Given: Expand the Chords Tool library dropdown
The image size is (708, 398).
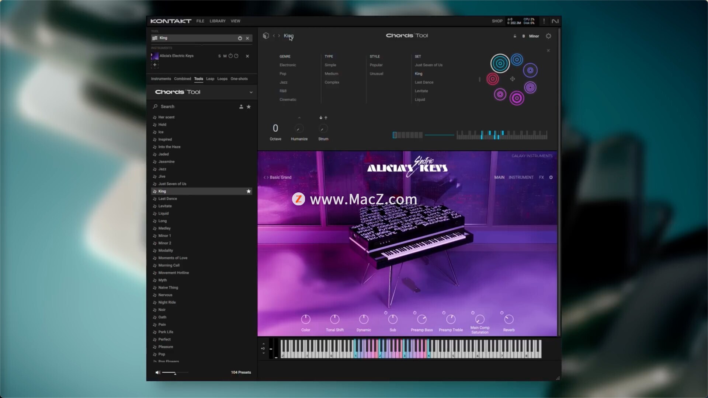Looking at the screenshot, I should 251,92.
